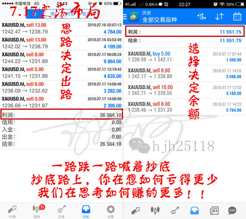Tap the 65% battery indicator in left status bar

pos(113,4)
